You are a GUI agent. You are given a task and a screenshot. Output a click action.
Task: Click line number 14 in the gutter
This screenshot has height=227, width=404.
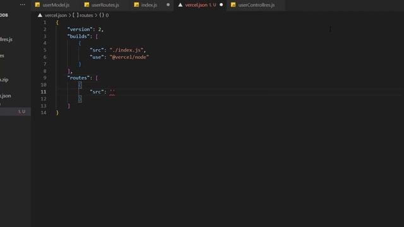coord(44,113)
